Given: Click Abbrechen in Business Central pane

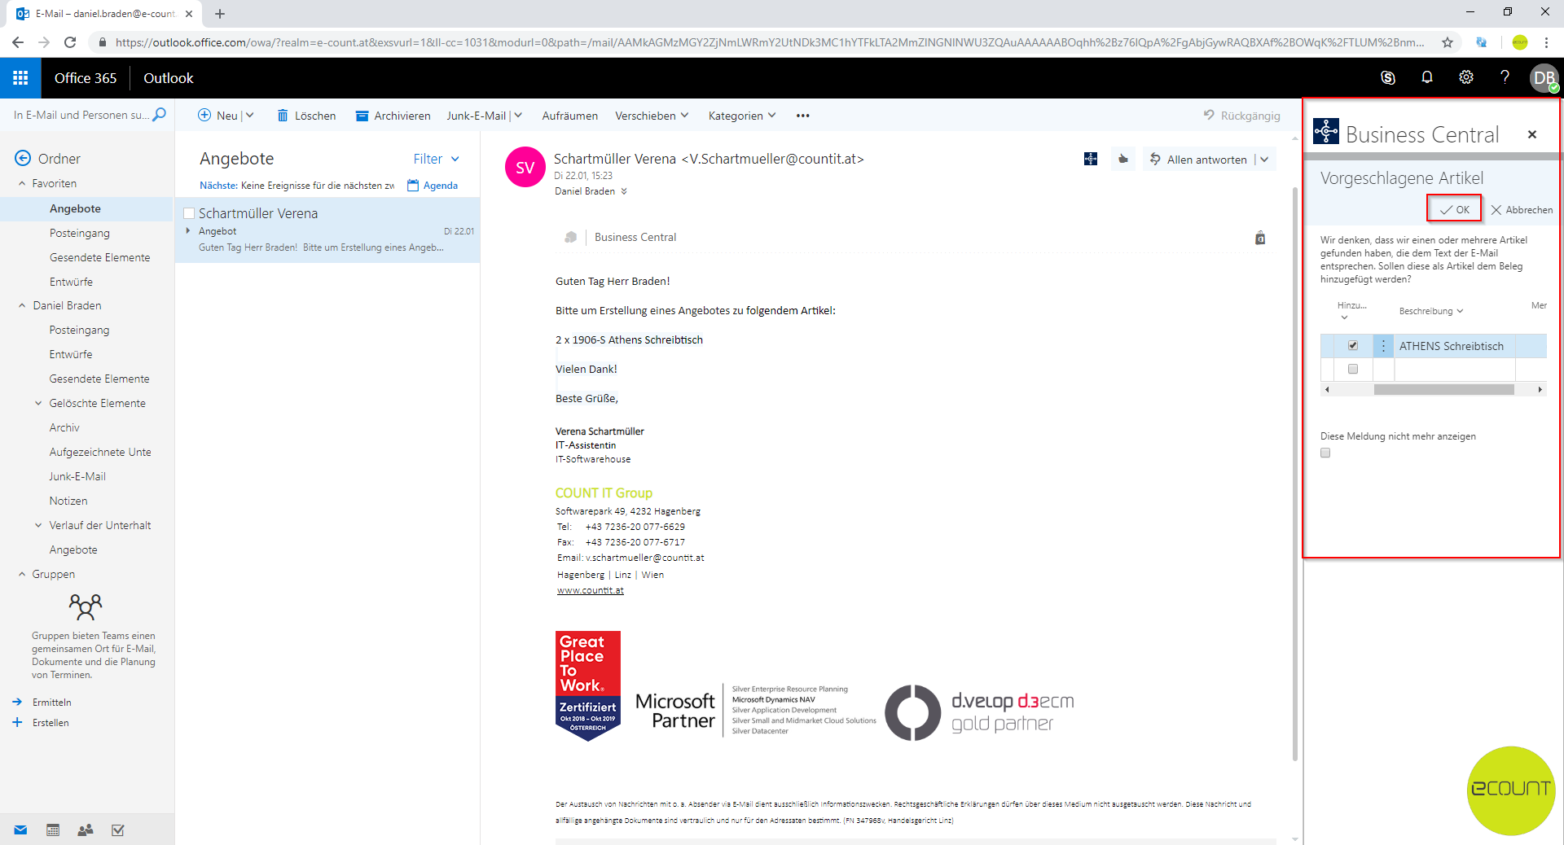Looking at the screenshot, I should pyautogui.click(x=1522, y=209).
